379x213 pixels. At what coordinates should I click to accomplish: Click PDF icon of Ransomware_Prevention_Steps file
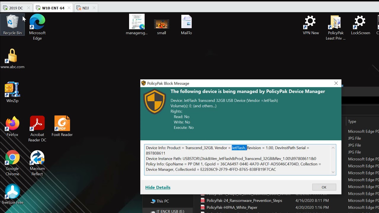coord(203,201)
